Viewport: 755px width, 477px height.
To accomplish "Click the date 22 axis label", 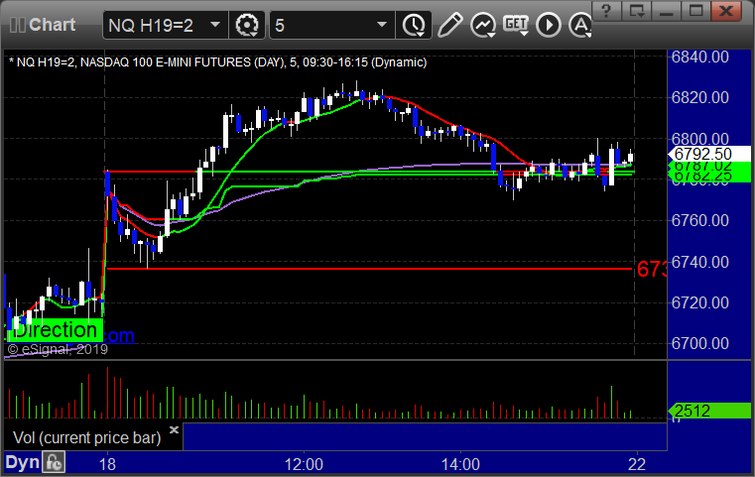I will pos(637,464).
